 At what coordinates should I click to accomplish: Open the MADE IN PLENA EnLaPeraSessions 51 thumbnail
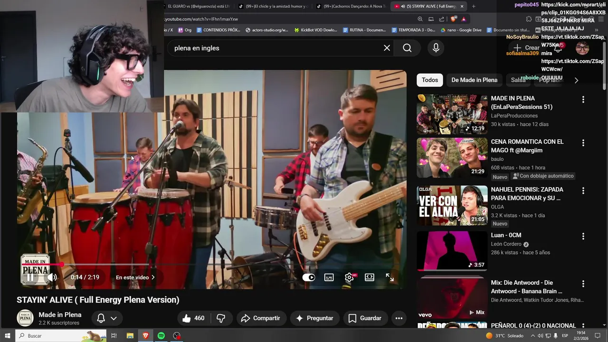(452, 114)
